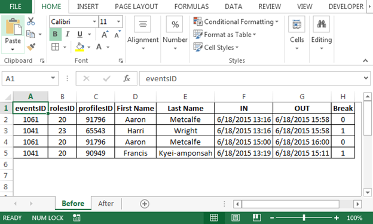Open the After worksheet tab
373x224 pixels.
[106, 204]
